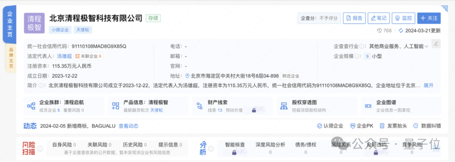Open 企业族群 清程启航 card
The image size is (455, 162).
[64, 106]
